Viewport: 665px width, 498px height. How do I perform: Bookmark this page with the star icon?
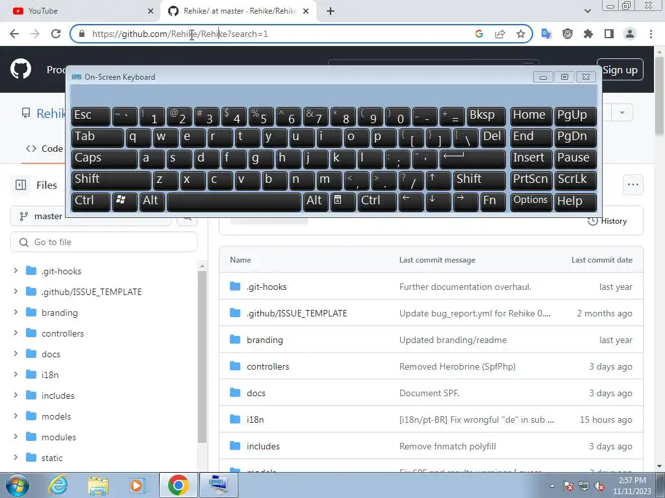click(521, 34)
